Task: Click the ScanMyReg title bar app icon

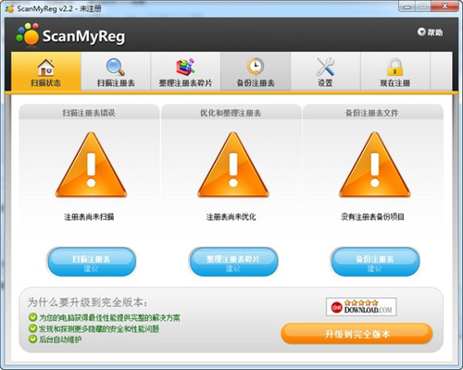Action: [9, 8]
